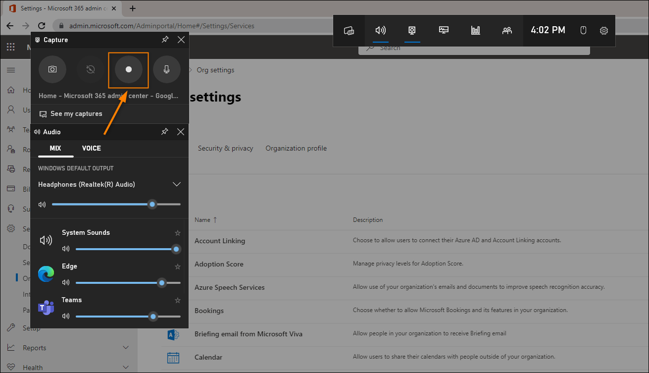Click the record last 30 seconds button
The image size is (649, 373).
click(x=90, y=69)
